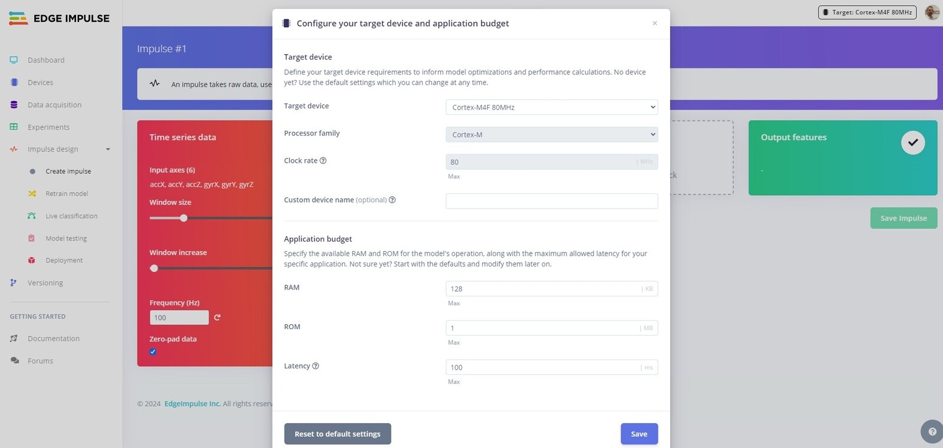Open the Target device dropdown
Screen dimensions: 943x448
tap(552, 107)
